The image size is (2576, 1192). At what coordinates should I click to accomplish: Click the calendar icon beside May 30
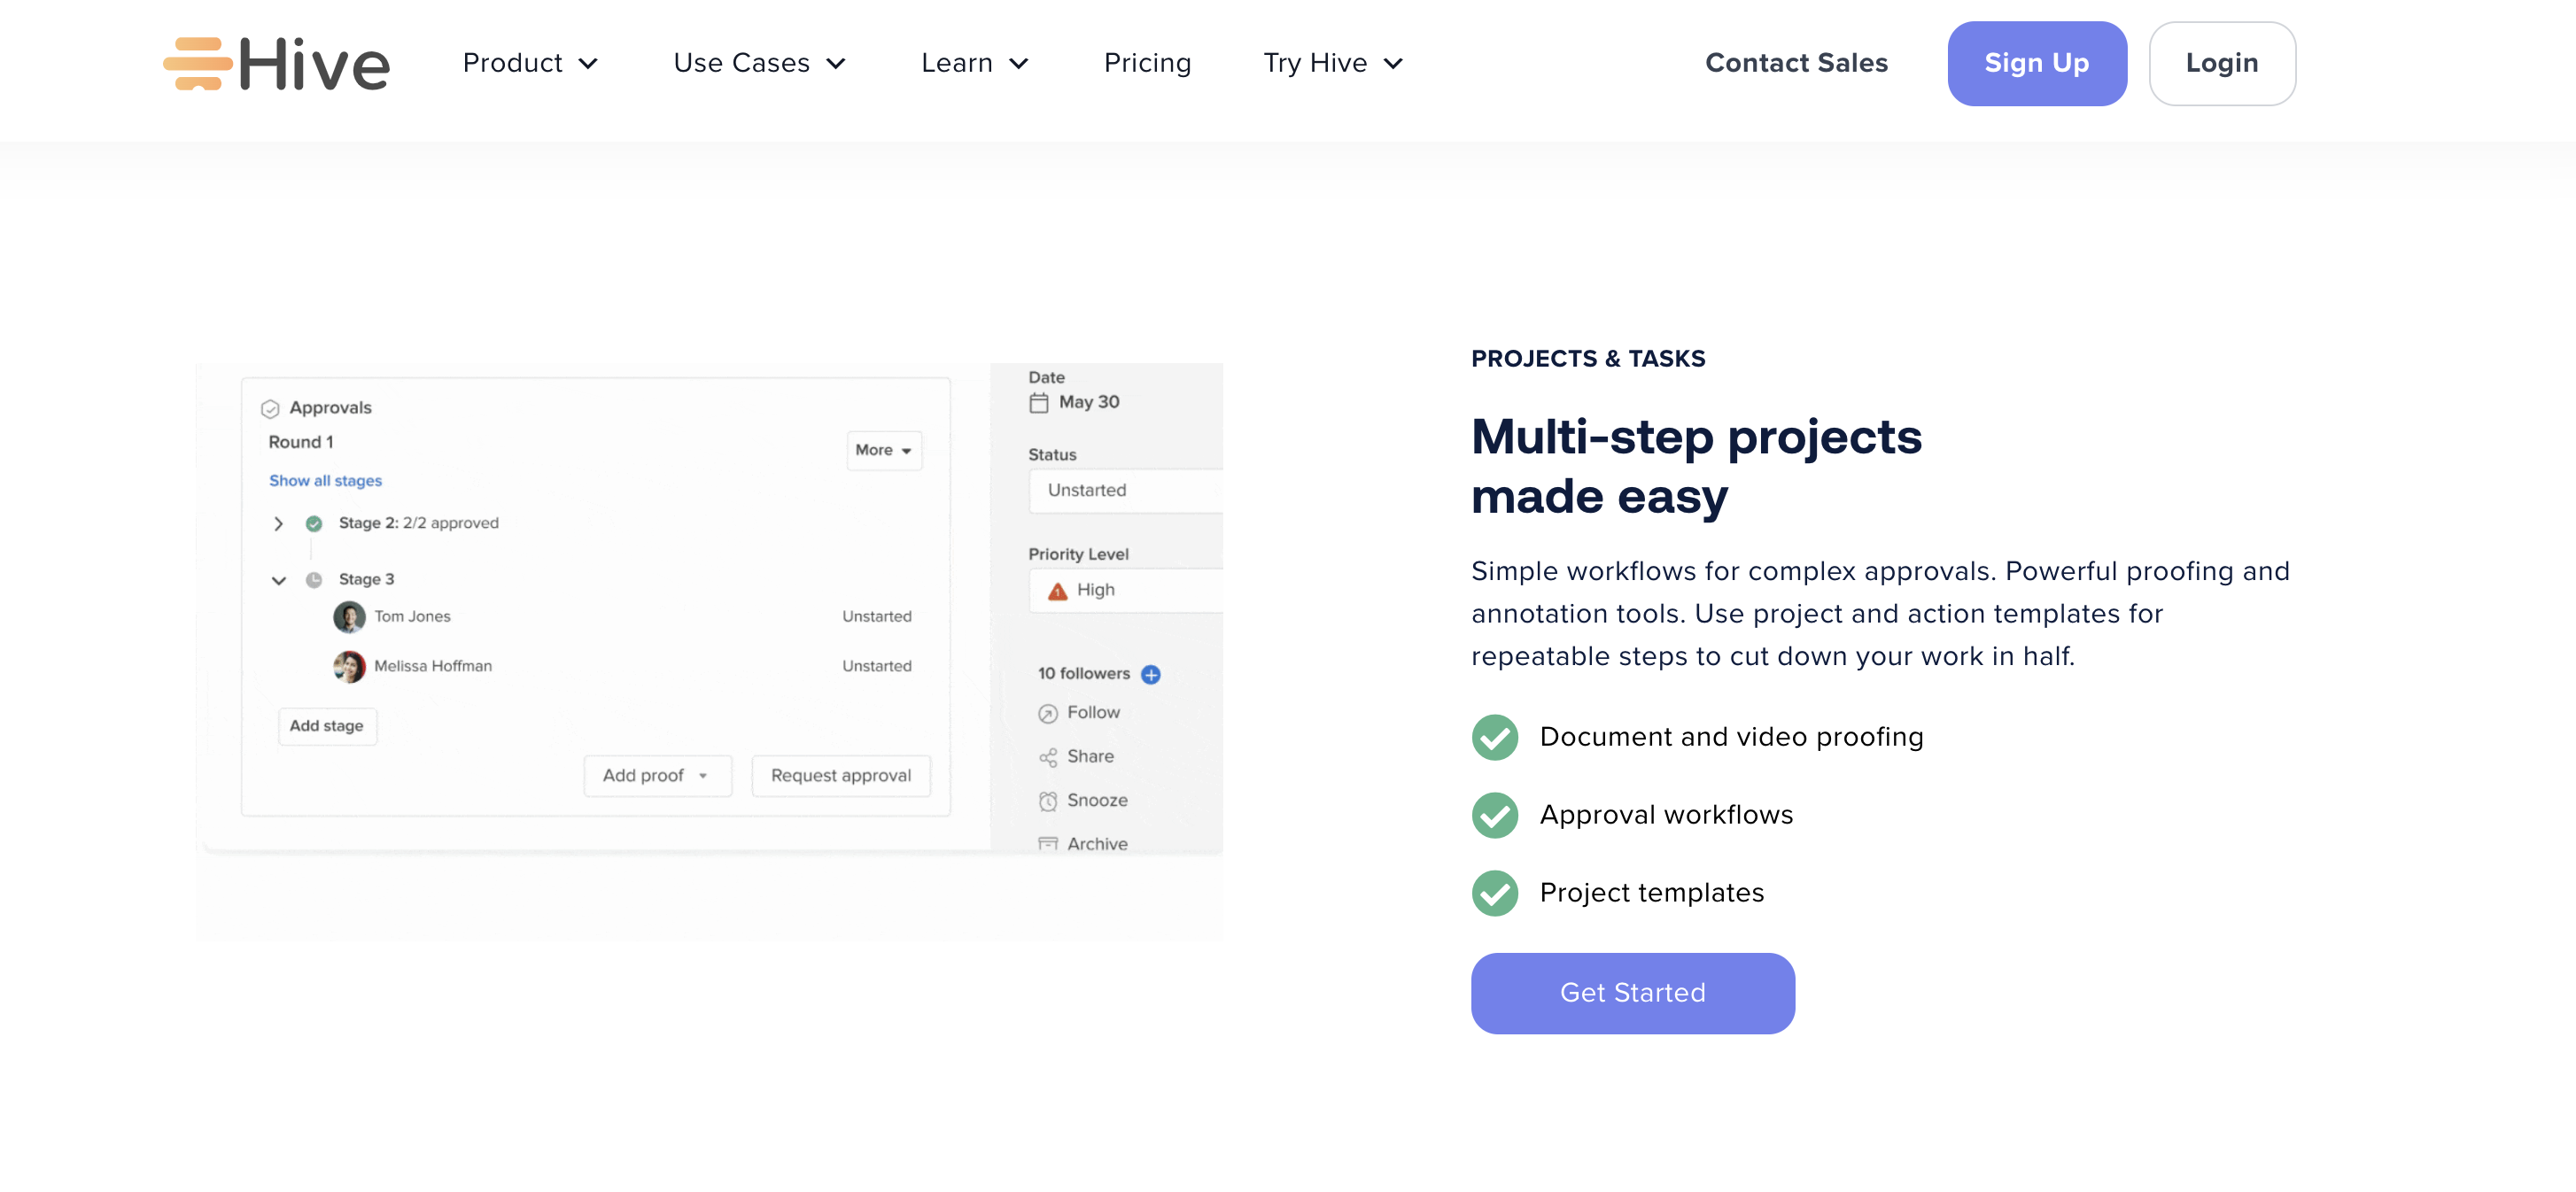1039,402
